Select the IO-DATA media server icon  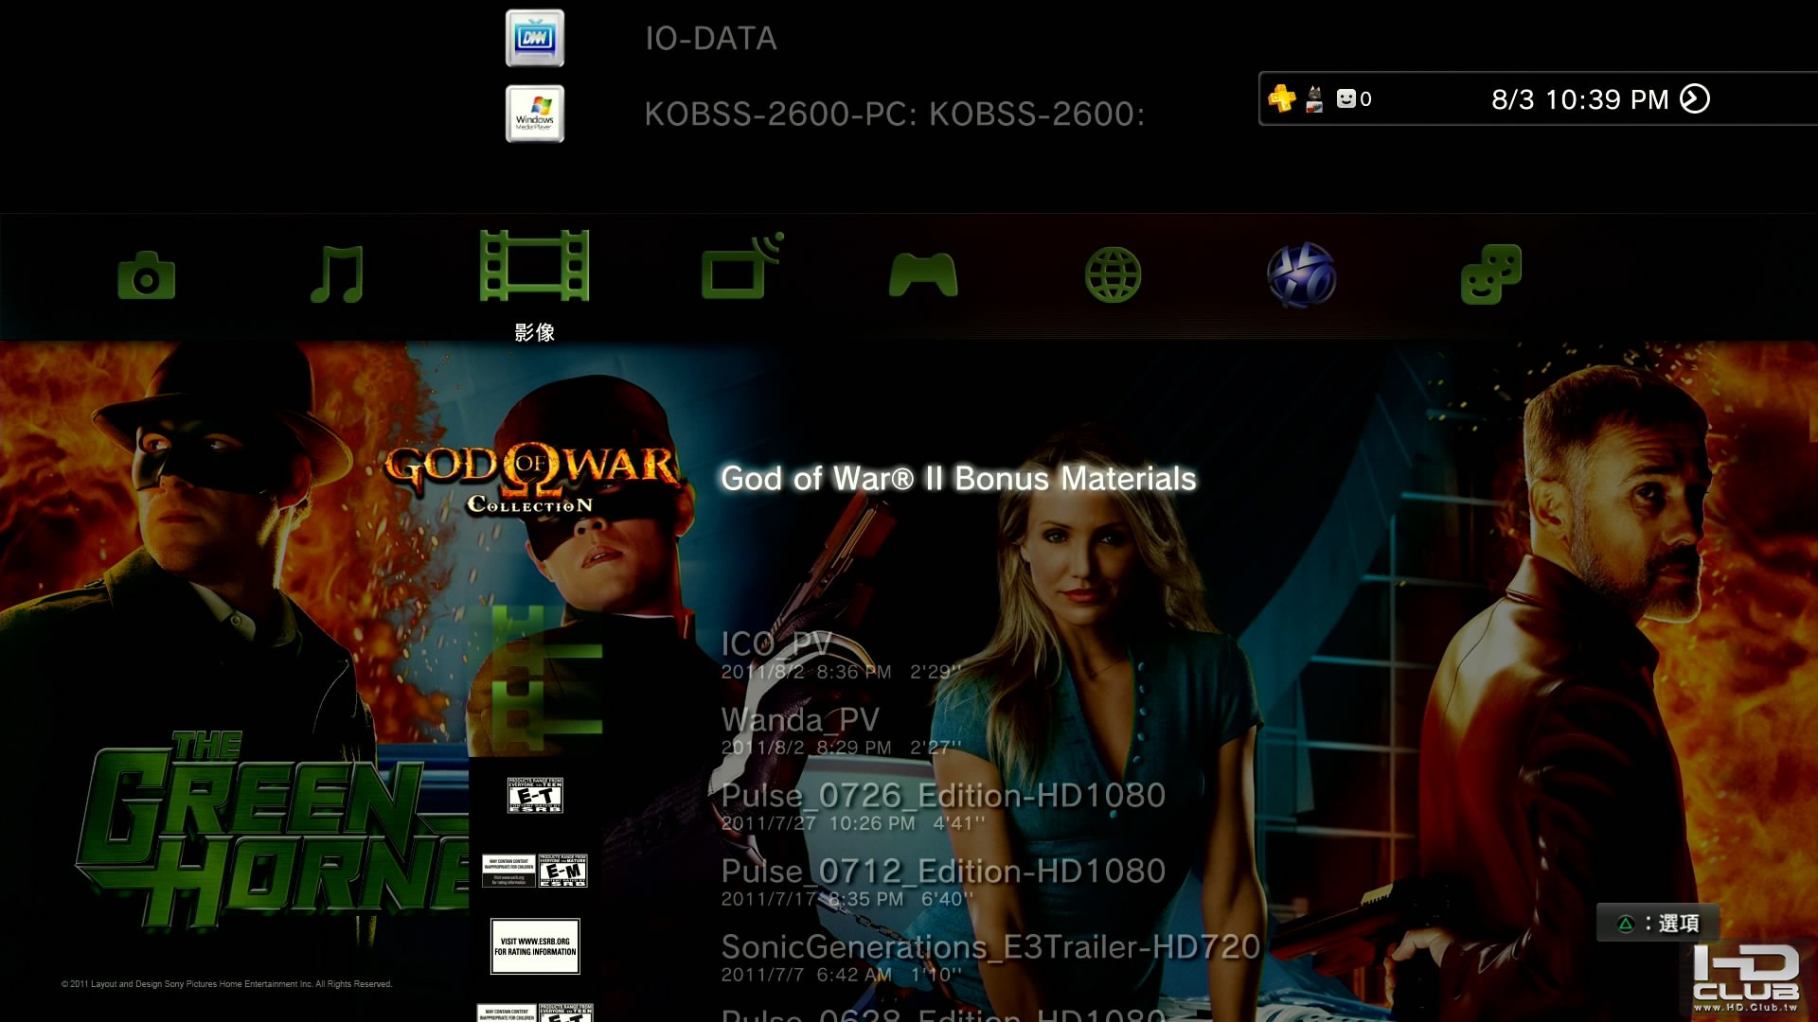coord(535,38)
